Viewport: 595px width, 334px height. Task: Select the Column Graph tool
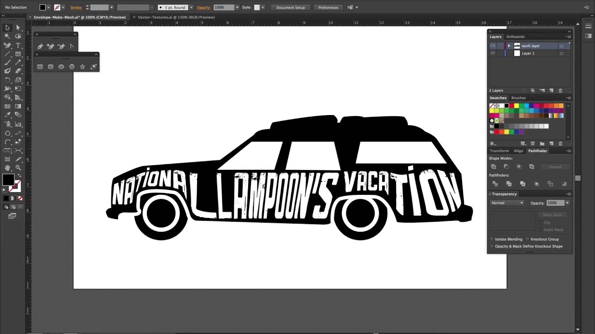18,124
